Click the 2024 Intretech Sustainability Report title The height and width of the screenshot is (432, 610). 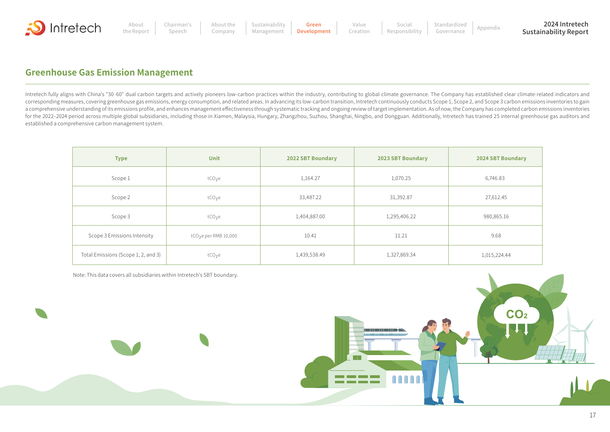pos(555,28)
